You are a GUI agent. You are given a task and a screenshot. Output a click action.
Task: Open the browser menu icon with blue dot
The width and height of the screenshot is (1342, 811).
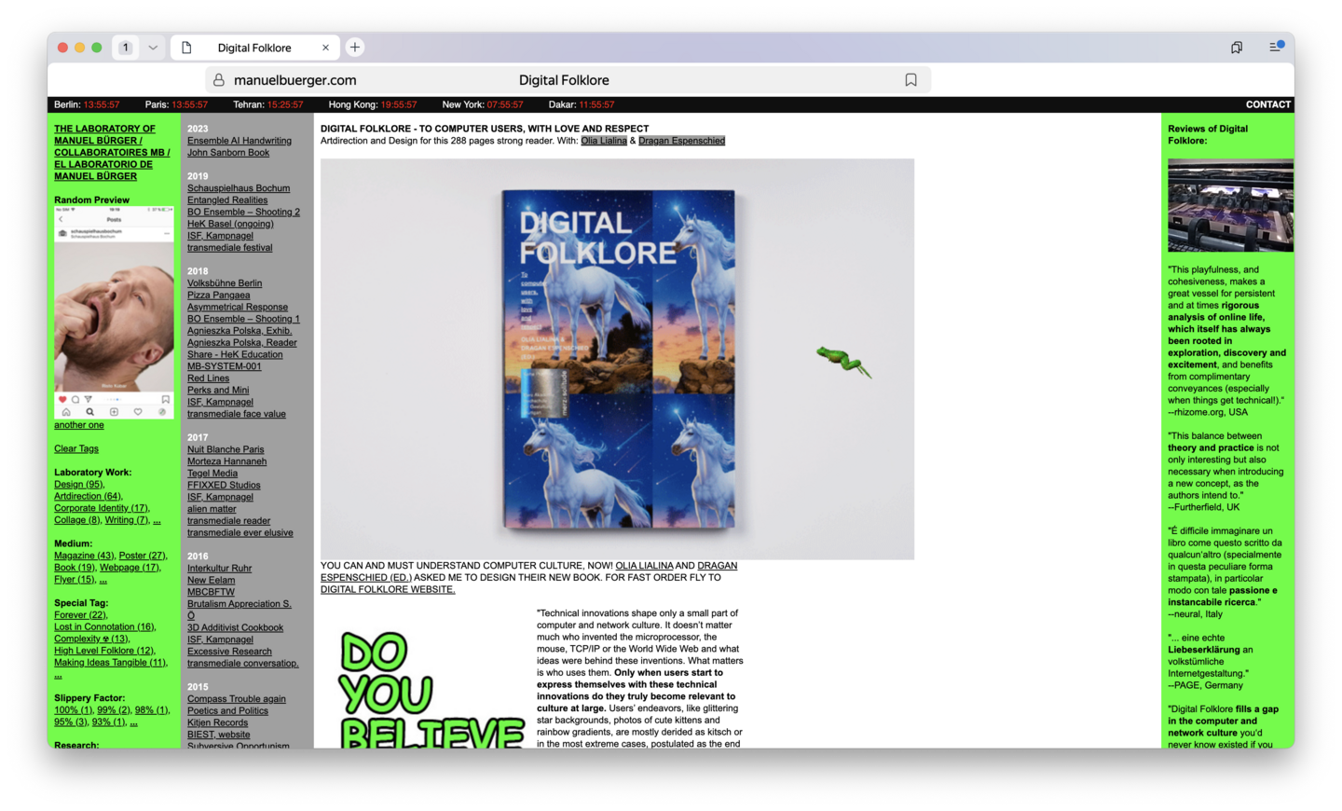1276,47
